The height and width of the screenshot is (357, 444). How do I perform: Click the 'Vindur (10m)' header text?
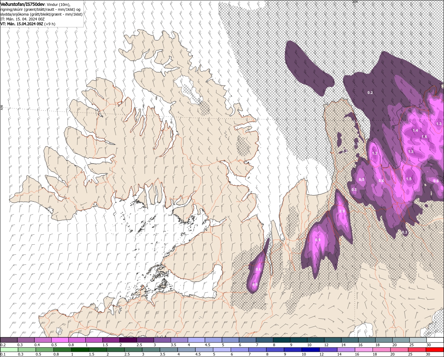(58, 4)
